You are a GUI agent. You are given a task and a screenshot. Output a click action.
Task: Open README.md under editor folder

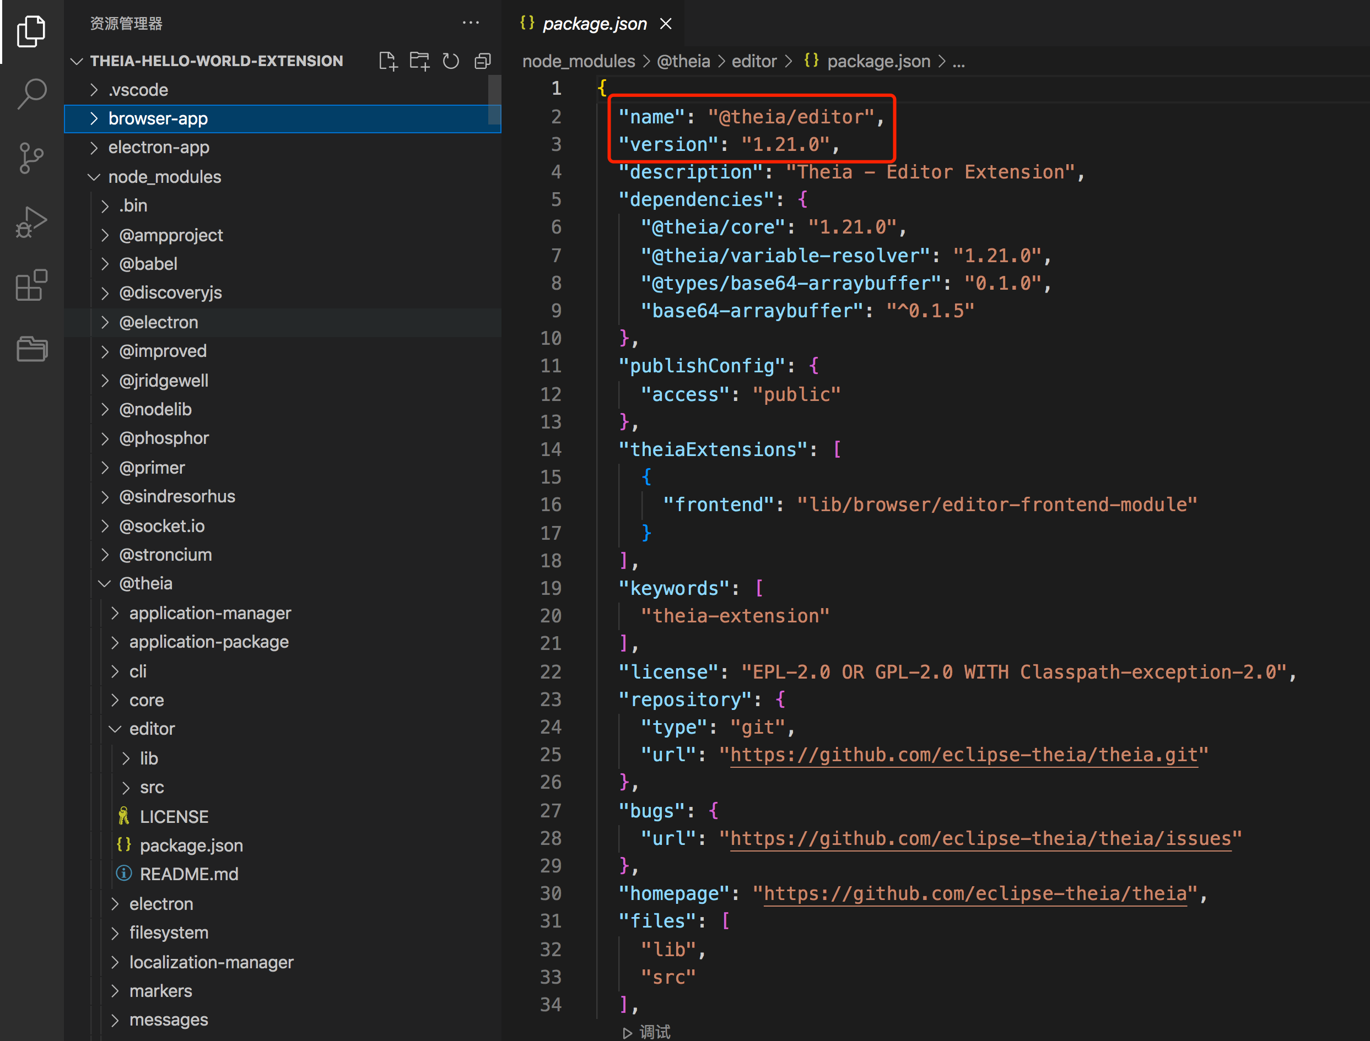click(189, 874)
